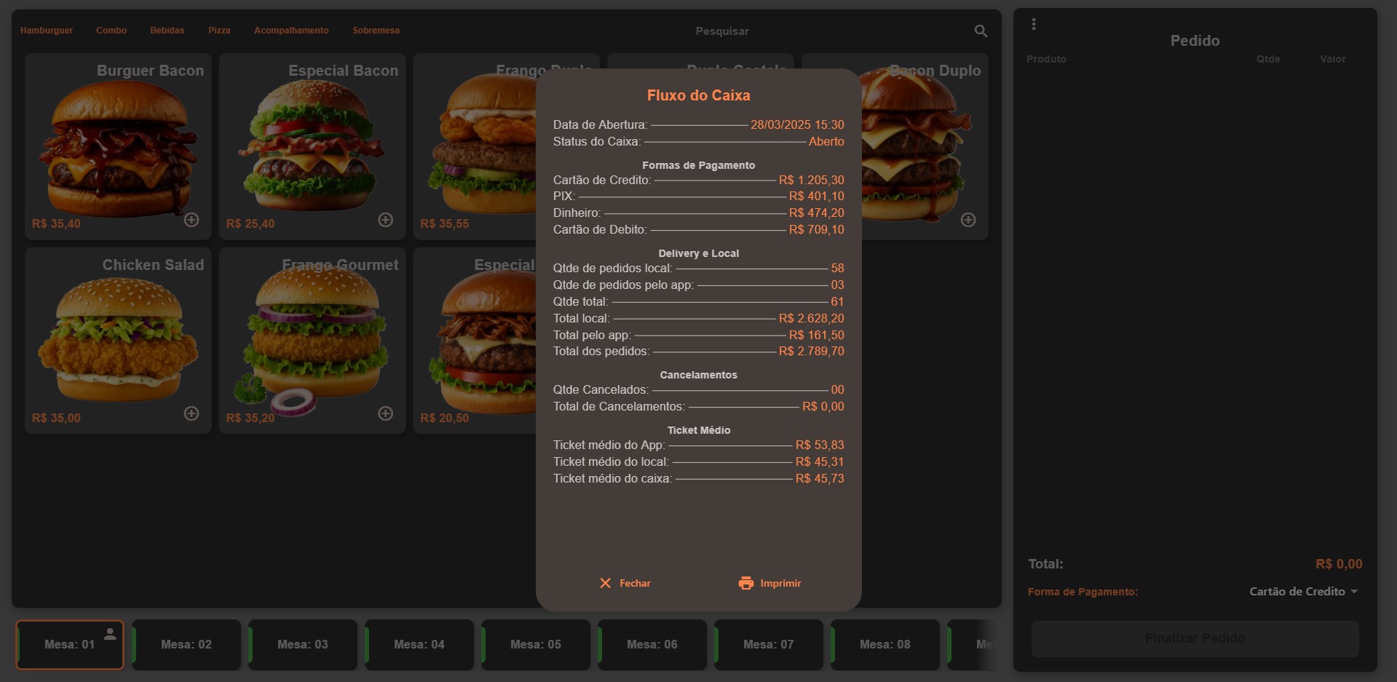Click the Burguer Bacon burger image
The height and width of the screenshot is (682, 1397).
(x=118, y=148)
